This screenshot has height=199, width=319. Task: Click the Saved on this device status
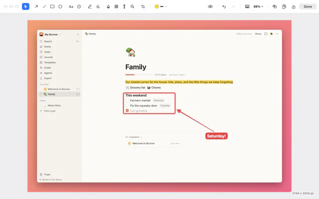(x=51, y=180)
